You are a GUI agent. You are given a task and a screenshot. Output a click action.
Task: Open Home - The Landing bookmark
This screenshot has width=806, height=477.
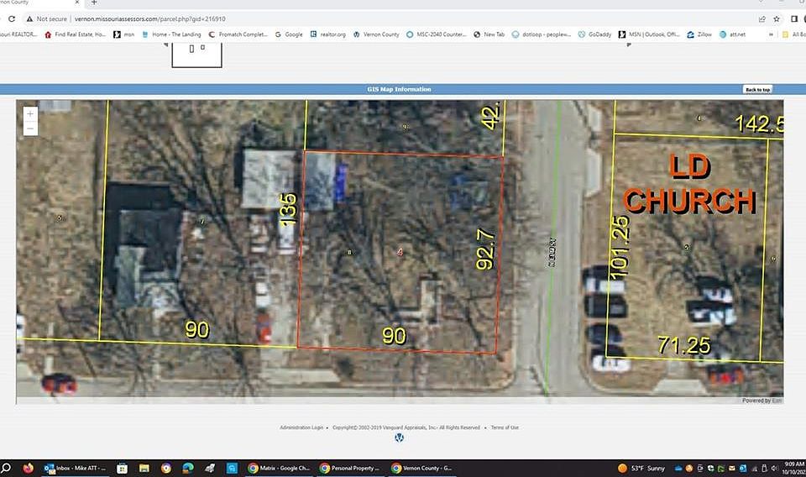tap(171, 34)
